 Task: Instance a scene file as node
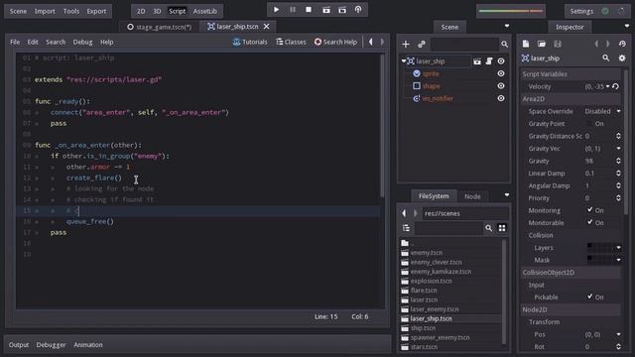(422, 44)
